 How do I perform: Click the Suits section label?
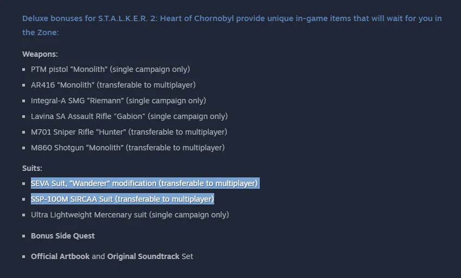(33, 168)
